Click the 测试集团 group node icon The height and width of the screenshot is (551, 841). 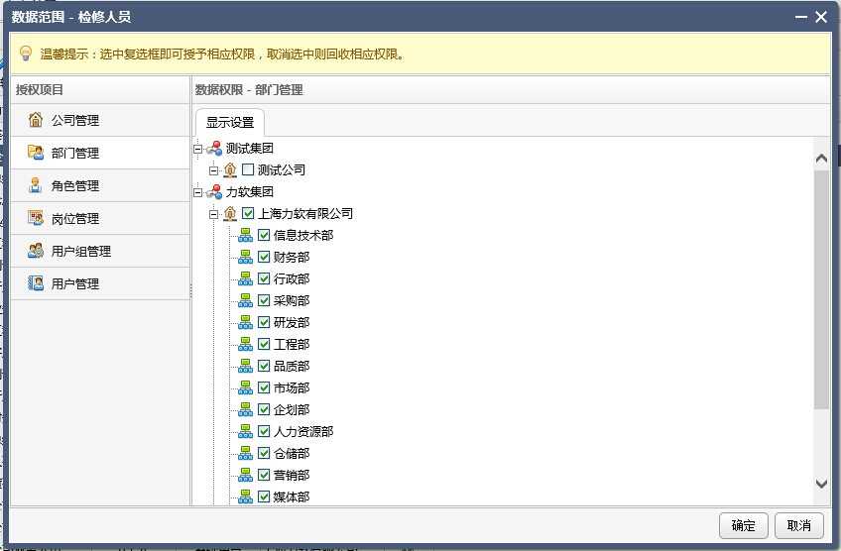click(214, 148)
